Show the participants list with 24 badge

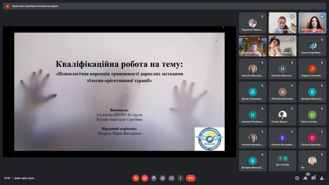tap(305, 178)
